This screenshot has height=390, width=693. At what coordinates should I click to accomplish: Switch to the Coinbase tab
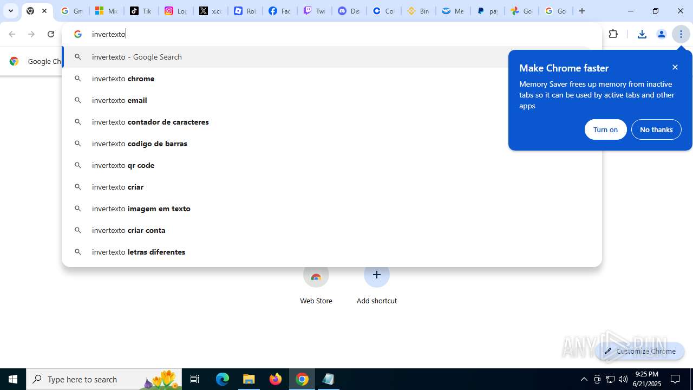[383, 11]
